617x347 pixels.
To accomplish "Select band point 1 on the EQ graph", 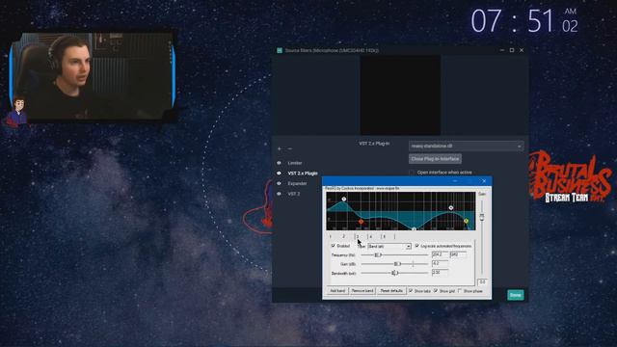I will coord(343,200).
